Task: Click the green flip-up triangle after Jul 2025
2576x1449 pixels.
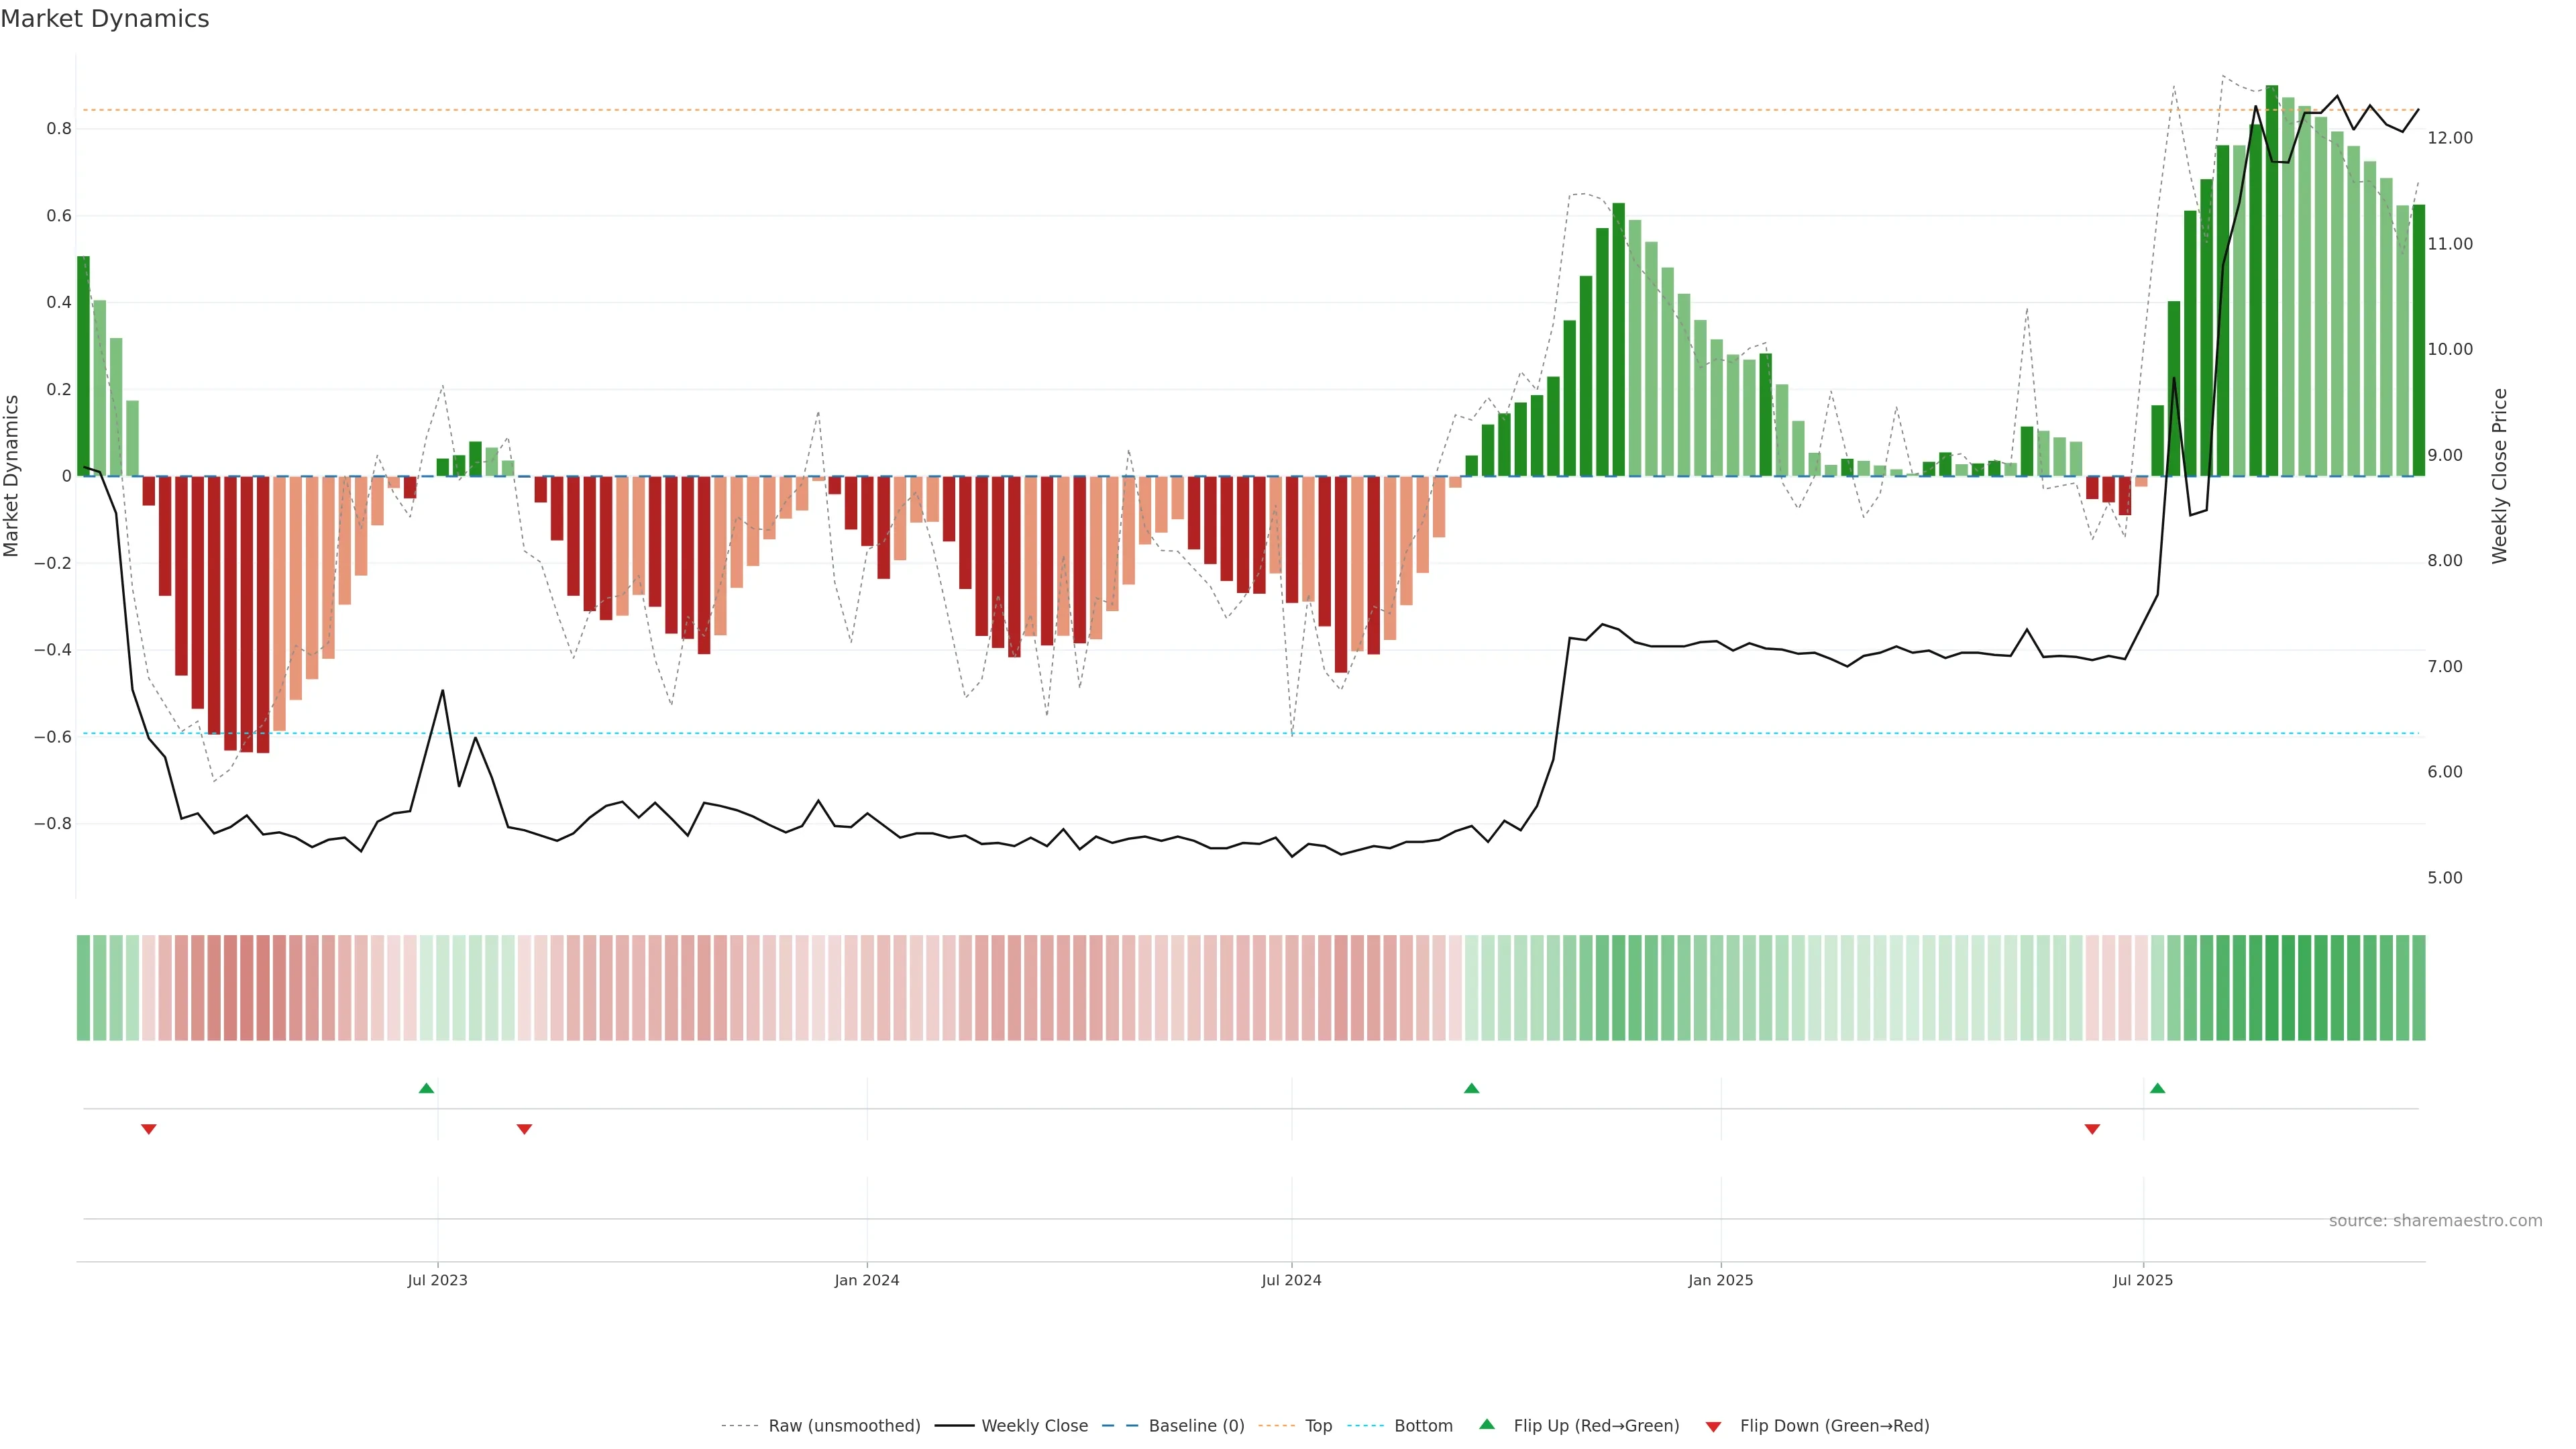Action: click(2157, 1088)
